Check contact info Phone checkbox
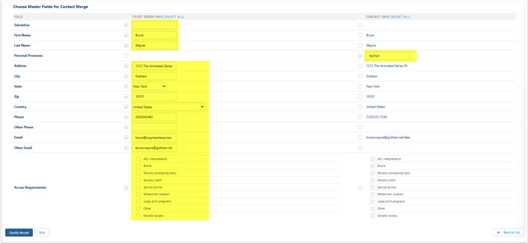Screen dimensions: 528x244 point(360,117)
